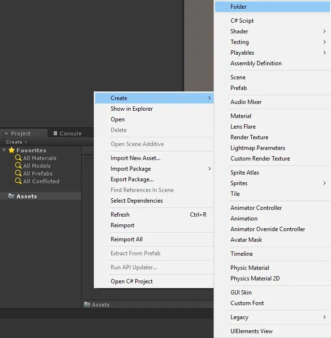This screenshot has height=338, width=331.
Task: Click the All Conflicted search icon
Action: pyautogui.click(x=18, y=181)
